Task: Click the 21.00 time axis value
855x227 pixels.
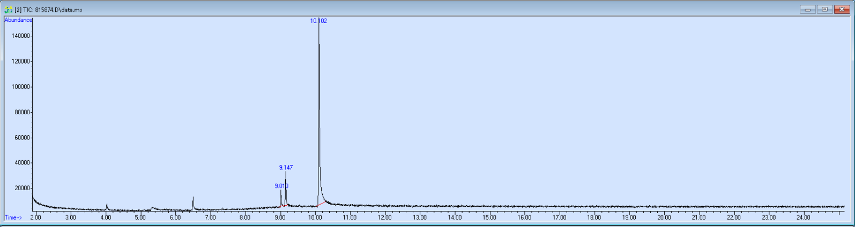Action: coord(699,217)
